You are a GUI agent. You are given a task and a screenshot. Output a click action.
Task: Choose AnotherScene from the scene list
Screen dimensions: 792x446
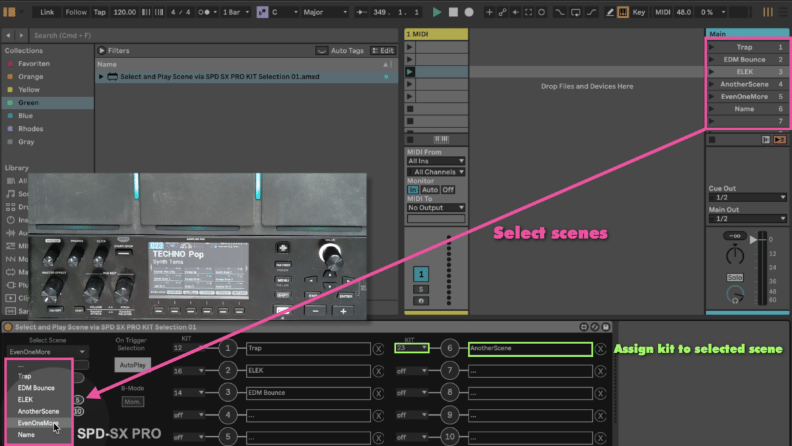tap(38, 411)
